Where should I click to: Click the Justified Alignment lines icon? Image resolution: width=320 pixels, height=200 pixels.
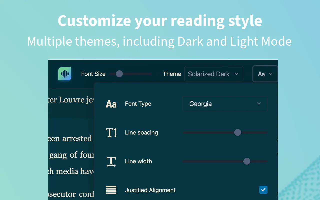pyautogui.click(x=111, y=190)
